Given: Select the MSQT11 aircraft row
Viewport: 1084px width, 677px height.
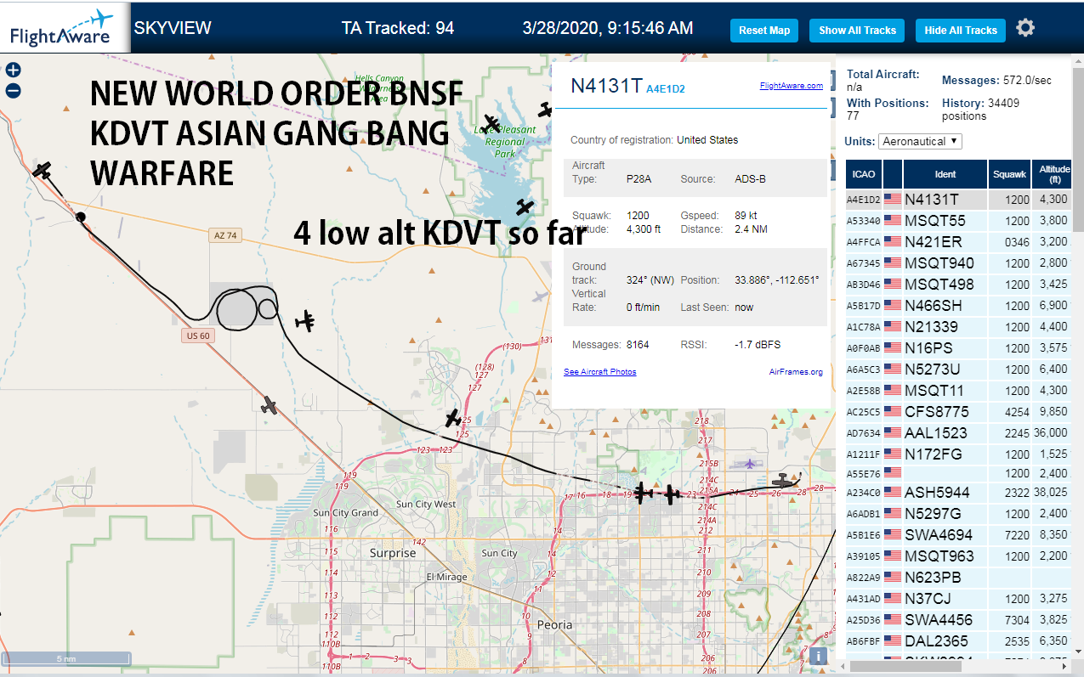Looking at the screenshot, I should pyautogui.click(x=959, y=391).
